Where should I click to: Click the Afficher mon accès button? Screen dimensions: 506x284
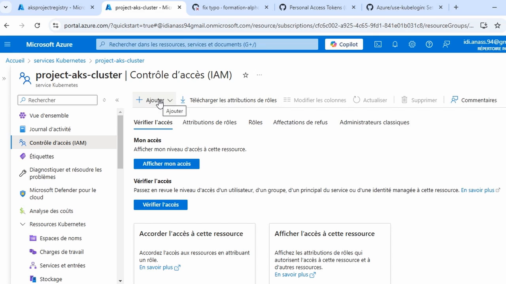(166, 163)
